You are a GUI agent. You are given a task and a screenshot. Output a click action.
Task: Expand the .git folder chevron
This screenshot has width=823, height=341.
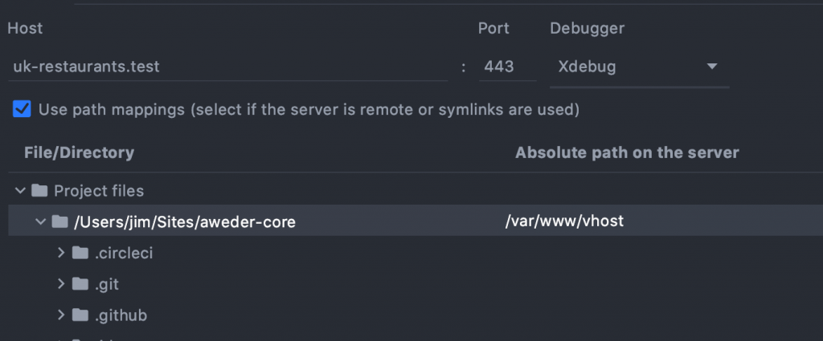coord(61,284)
